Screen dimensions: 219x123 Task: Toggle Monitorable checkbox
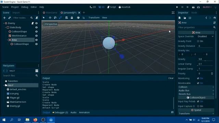[198, 83]
